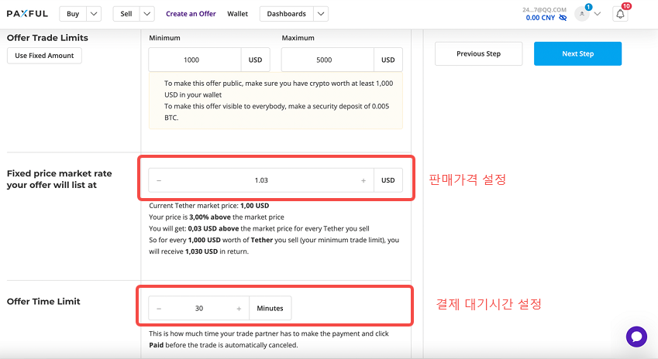Expand the Sell dropdown arrow
658x359 pixels.
click(x=147, y=14)
